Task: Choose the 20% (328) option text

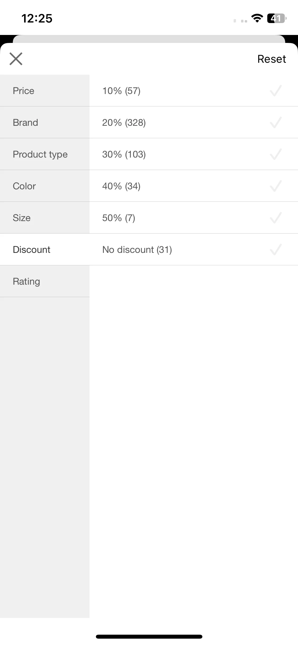Action: [x=124, y=123]
